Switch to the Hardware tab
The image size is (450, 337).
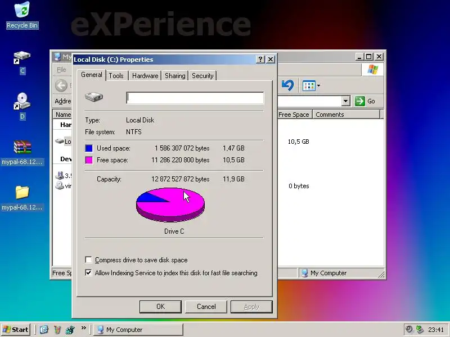[145, 76]
